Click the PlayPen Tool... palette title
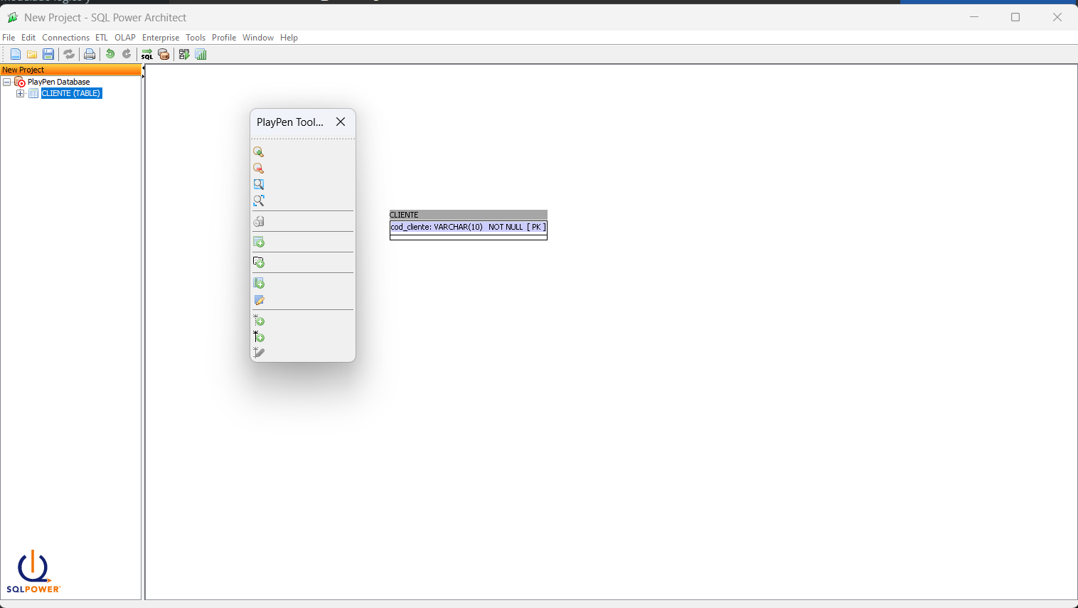 click(x=290, y=122)
